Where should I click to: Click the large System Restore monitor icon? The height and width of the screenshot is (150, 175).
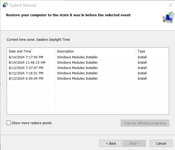[x=168, y=18]
